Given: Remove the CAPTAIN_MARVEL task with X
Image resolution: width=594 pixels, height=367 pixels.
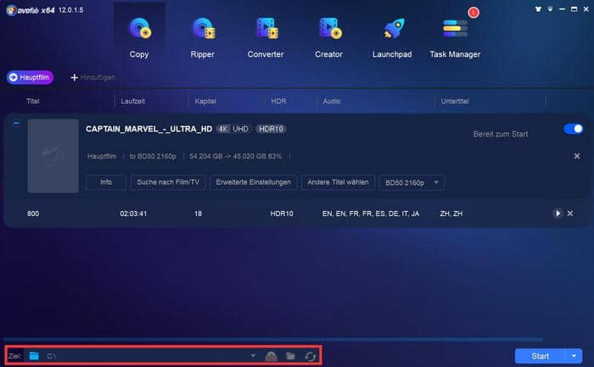Looking at the screenshot, I should 576,156.
